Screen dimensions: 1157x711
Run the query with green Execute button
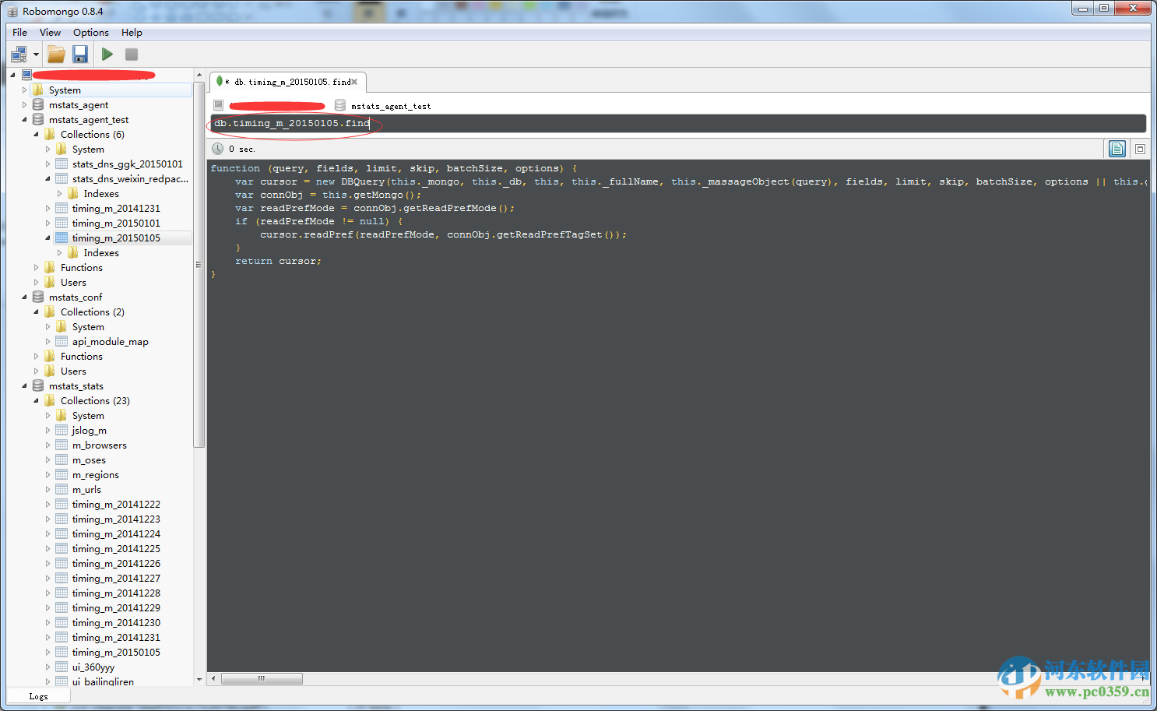point(107,55)
